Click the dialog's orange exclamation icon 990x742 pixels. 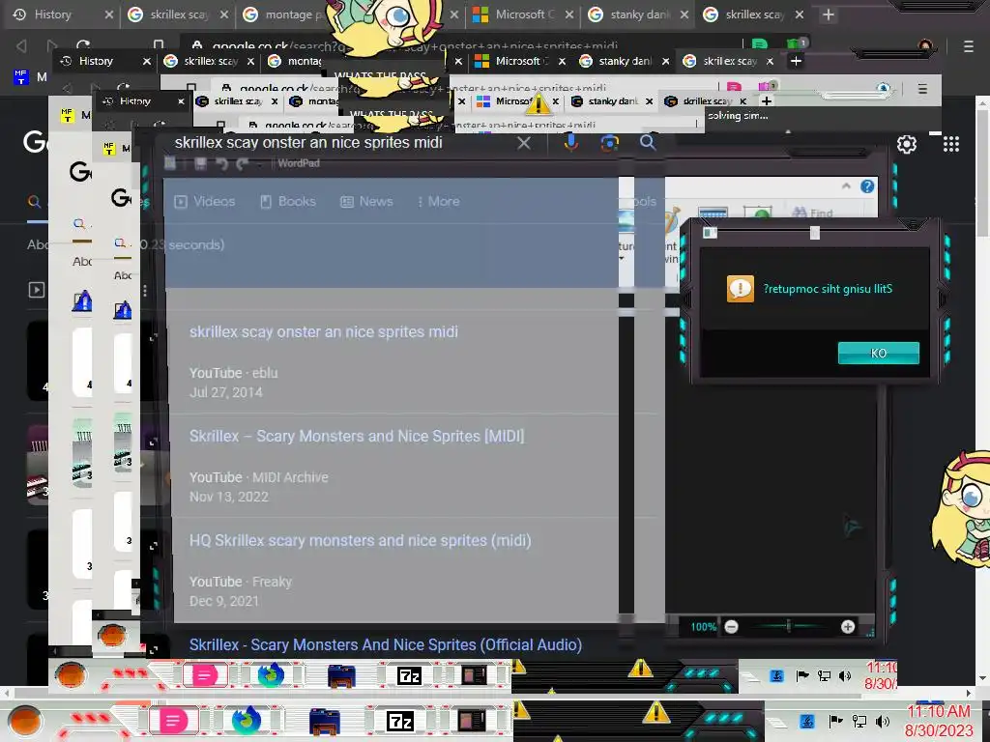coord(740,289)
